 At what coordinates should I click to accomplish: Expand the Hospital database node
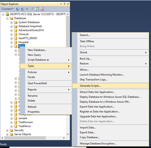point(12,42)
